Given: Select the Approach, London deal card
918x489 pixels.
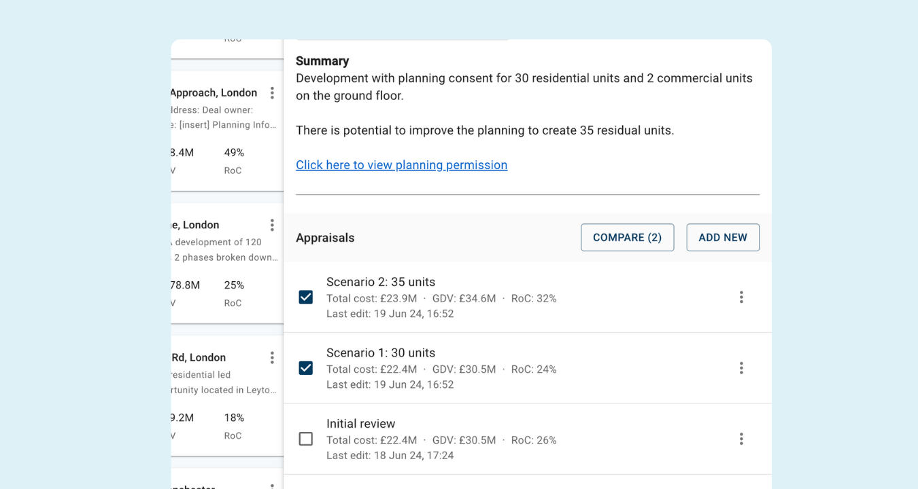Looking at the screenshot, I should tap(218, 122).
